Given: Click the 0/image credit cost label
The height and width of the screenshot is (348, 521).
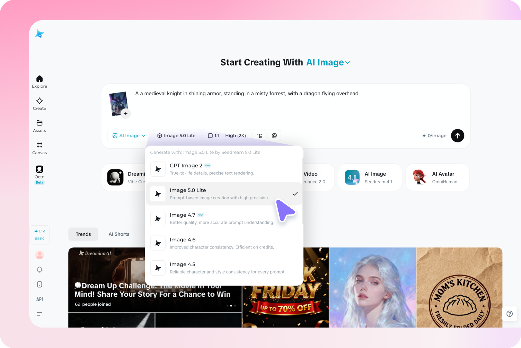Looking at the screenshot, I should coord(434,136).
